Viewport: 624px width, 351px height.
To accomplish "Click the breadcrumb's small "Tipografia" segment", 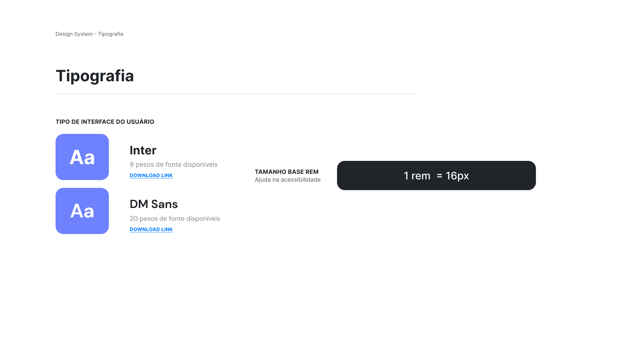I will 110,34.
